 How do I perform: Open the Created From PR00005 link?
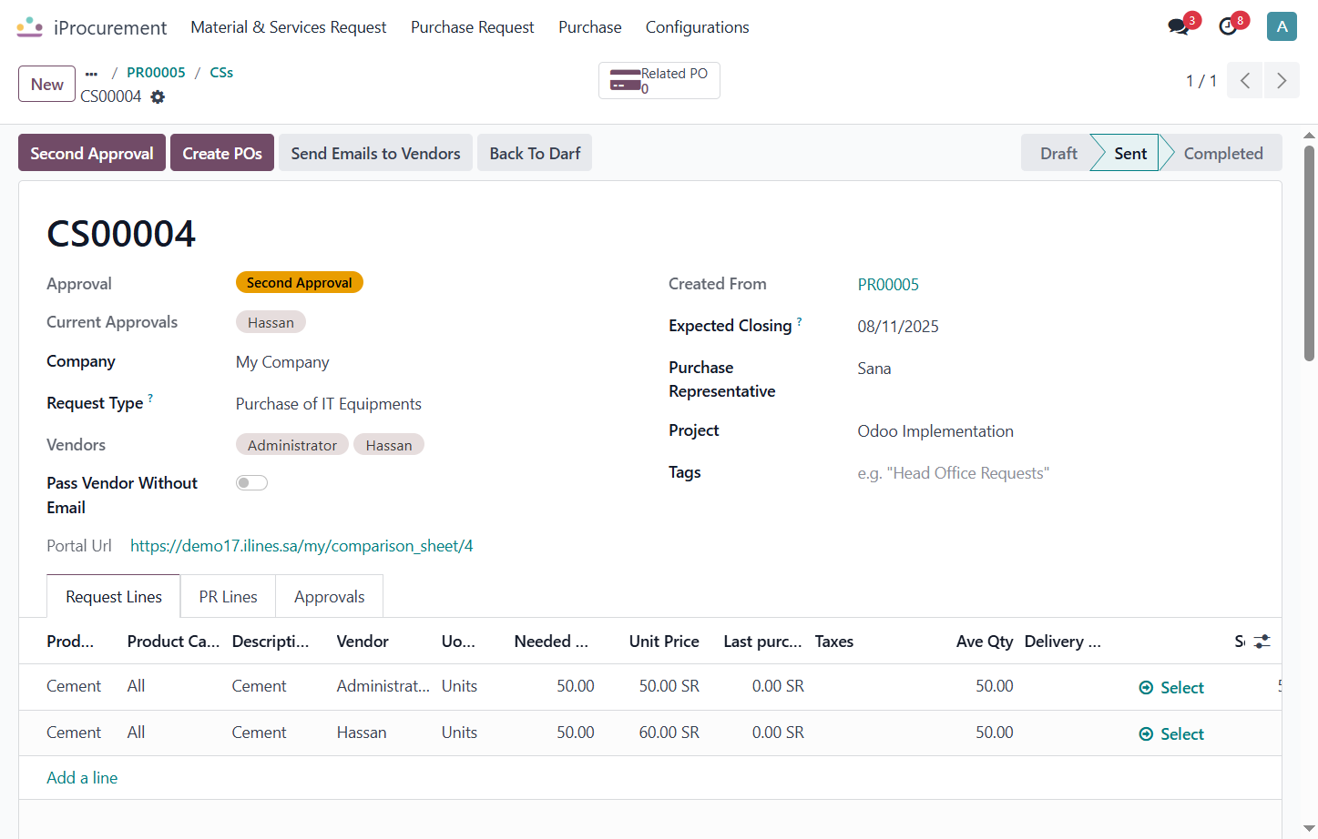[888, 285]
